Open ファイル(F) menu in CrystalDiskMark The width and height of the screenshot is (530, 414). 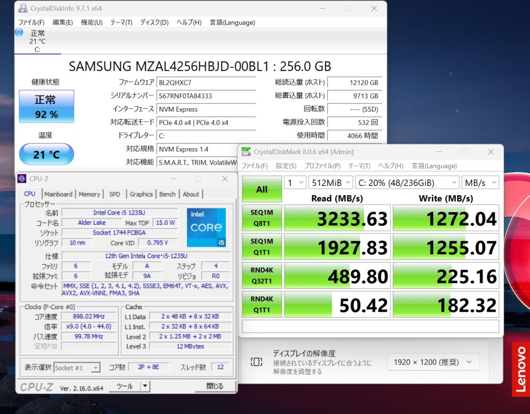254,166
